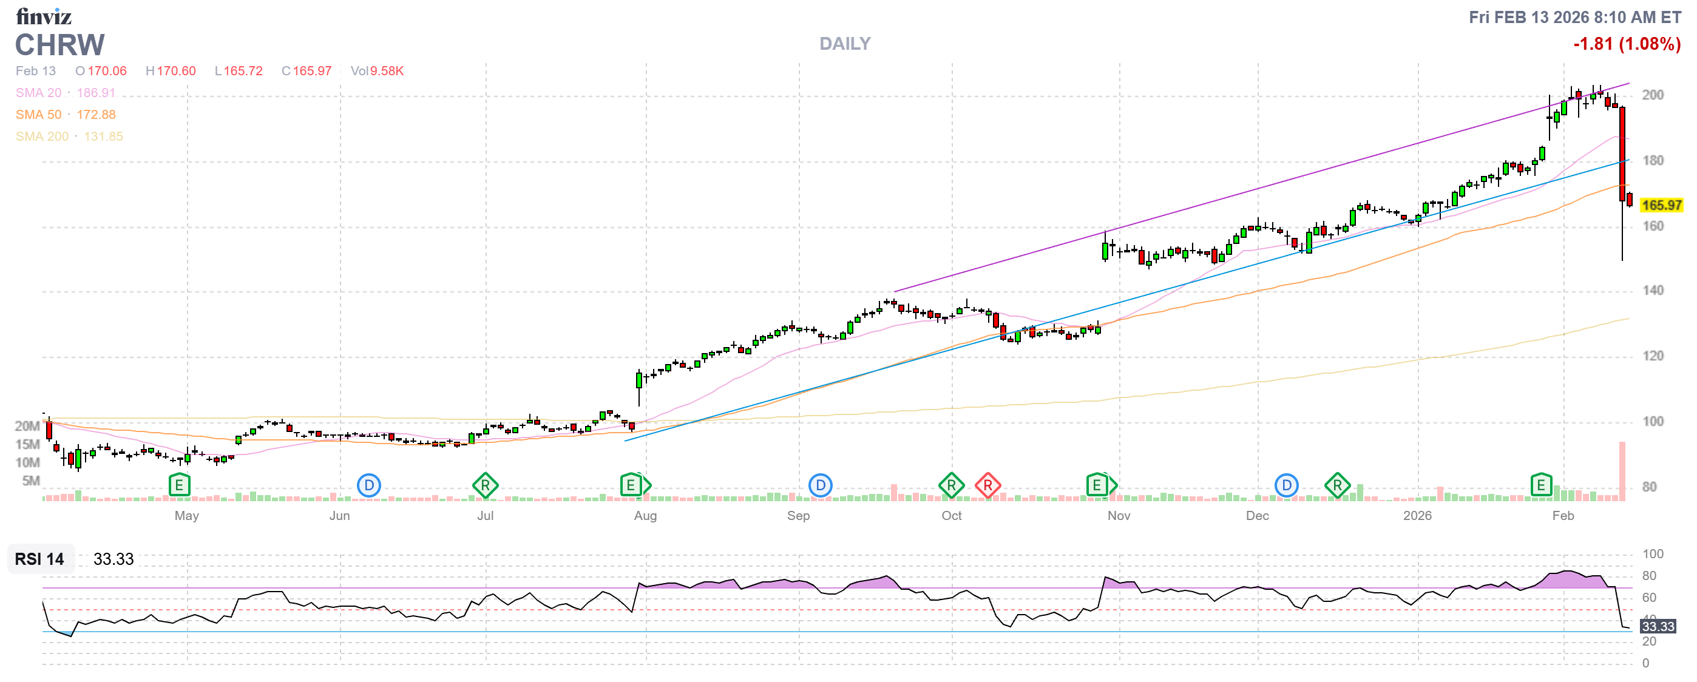Viewport: 1697px width, 682px height.
Task: Click the yellow 165.97 price tag
Action: (1661, 206)
